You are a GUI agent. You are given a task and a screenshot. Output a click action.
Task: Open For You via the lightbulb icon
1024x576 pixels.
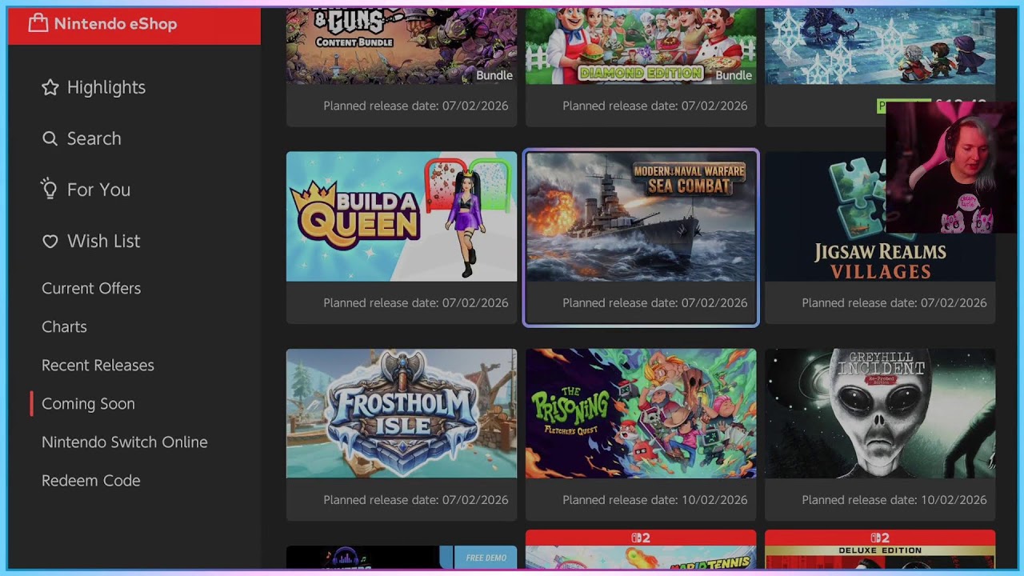pyautogui.click(x=50, y=190)
